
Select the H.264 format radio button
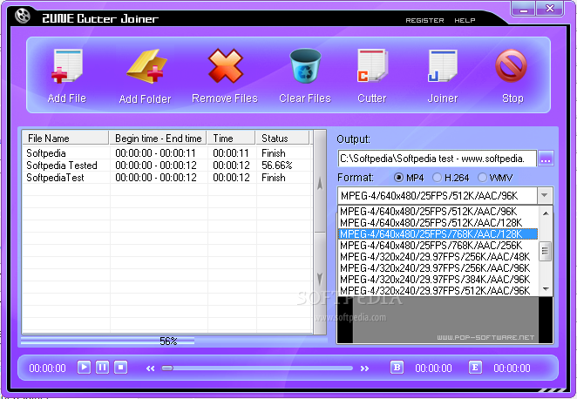click(437, 178)
